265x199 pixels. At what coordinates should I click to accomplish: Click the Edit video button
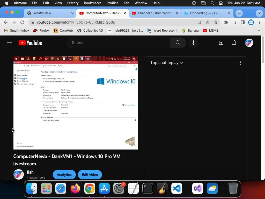point(90,175)
